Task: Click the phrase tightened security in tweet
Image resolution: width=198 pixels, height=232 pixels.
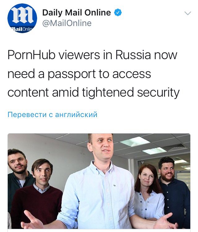Action: point(131,93)
